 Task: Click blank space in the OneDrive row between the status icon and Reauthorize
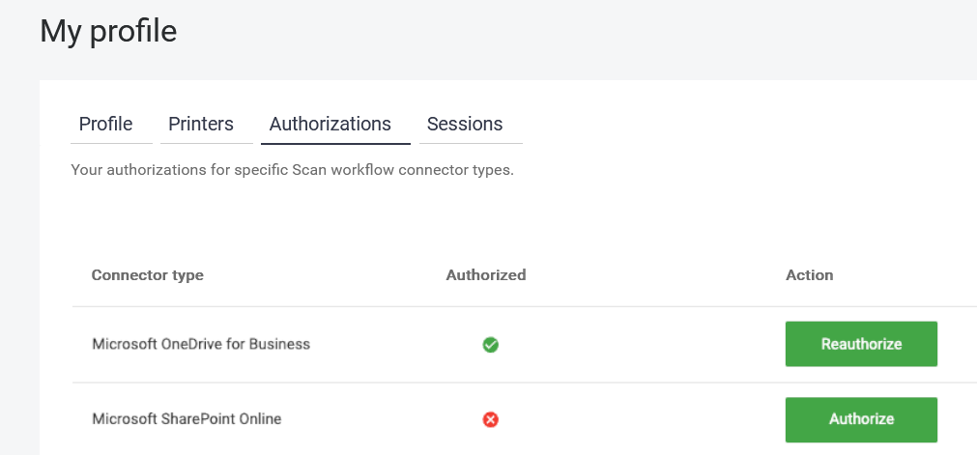638,344
